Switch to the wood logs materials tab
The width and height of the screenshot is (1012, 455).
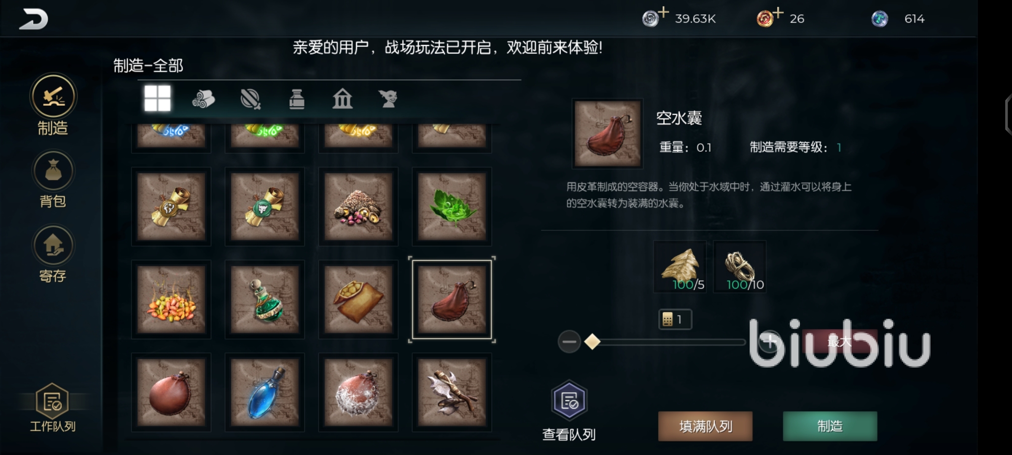pyautogui.click(x=204, y=99)
